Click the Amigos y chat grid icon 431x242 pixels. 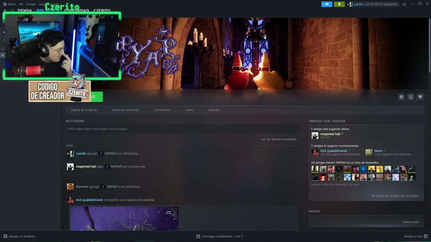[x=426, y=236]
